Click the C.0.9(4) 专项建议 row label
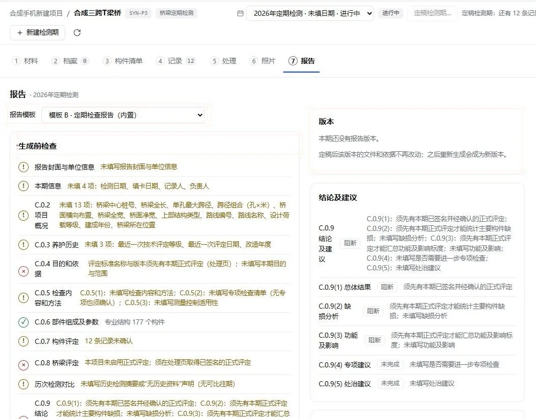This screenshot has height=419, width=536. click(x=345, y=365)
